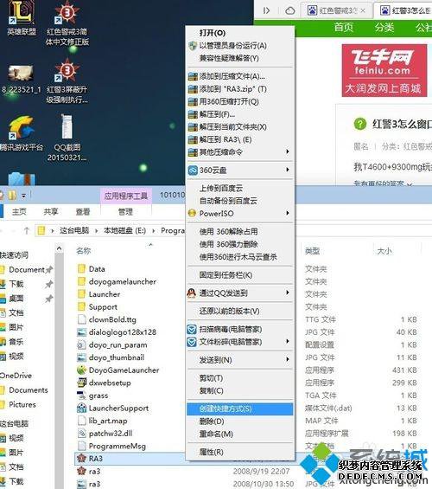Switch to the 红色警戒3 browser tab
Viewport: 432px width, 489px height.
pyautogui.click(x=337, y=11)
